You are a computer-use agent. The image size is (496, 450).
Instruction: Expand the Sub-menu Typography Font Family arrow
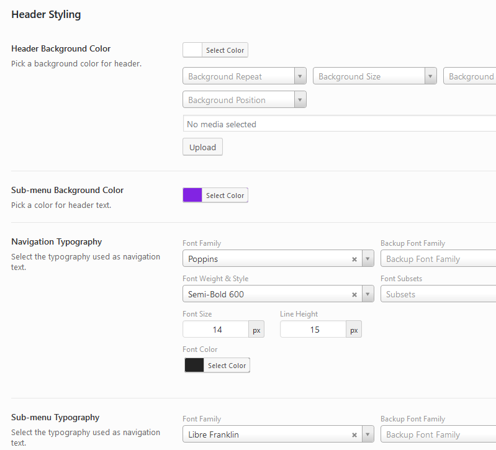coord(368,435)
